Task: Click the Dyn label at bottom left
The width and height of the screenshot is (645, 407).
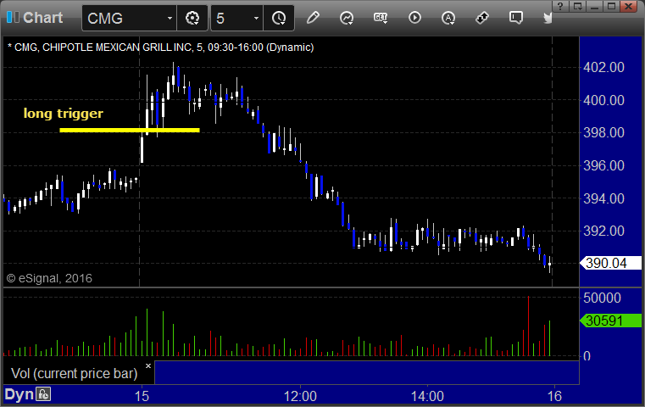Action: (19, 394)
